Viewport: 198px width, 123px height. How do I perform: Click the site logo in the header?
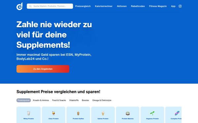pyautogui.click(x=19, y=6)
